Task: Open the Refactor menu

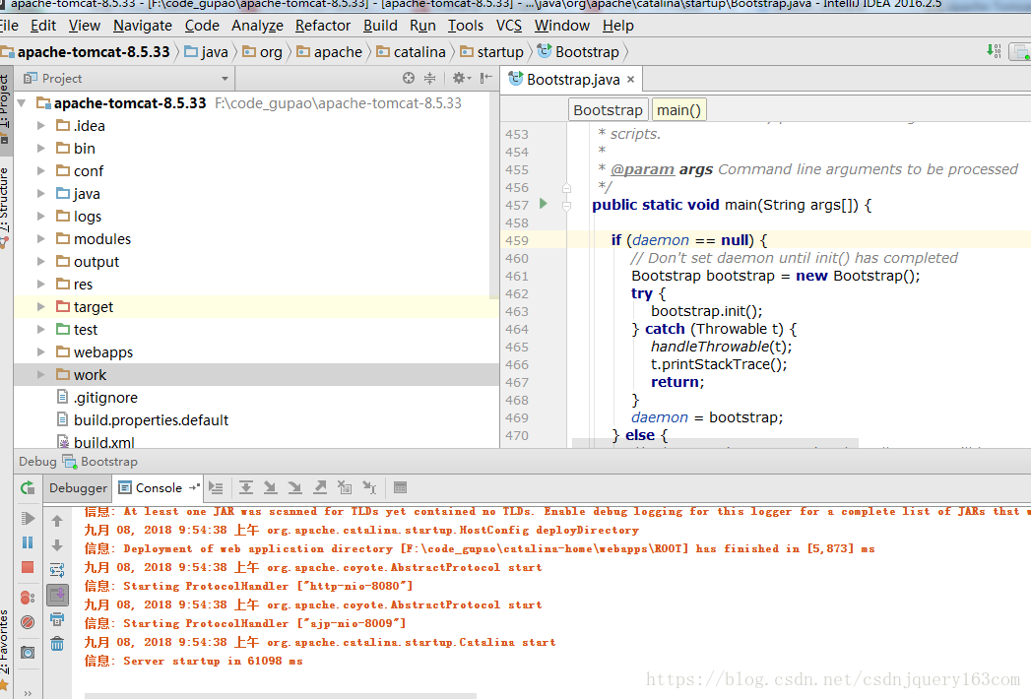Action: pos(323,26)
